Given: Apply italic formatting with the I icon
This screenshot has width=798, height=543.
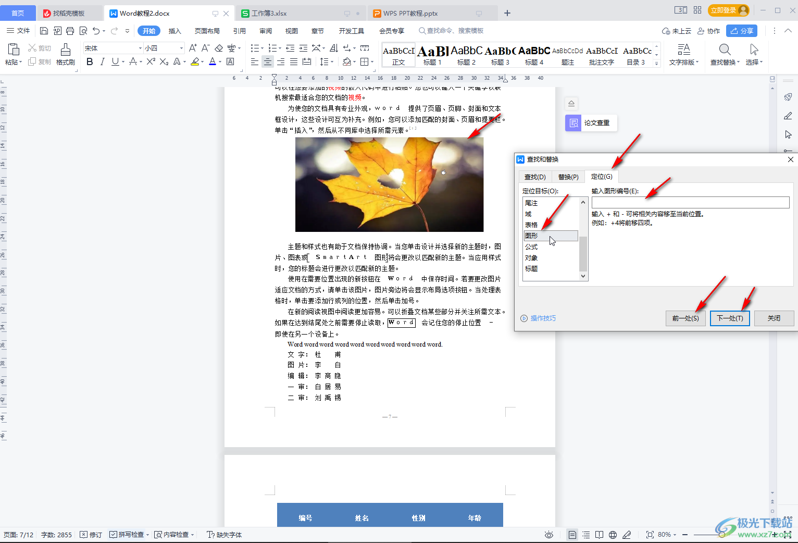Looking at the screenshot, I should (102, 62).
